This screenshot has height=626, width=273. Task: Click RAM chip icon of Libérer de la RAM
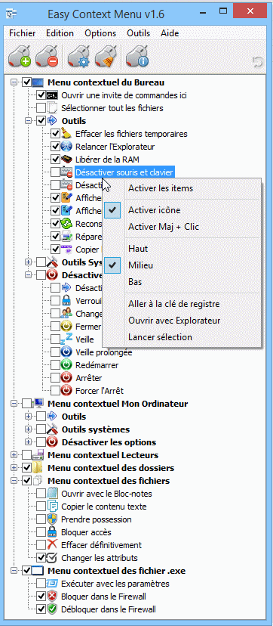[66, 160]
